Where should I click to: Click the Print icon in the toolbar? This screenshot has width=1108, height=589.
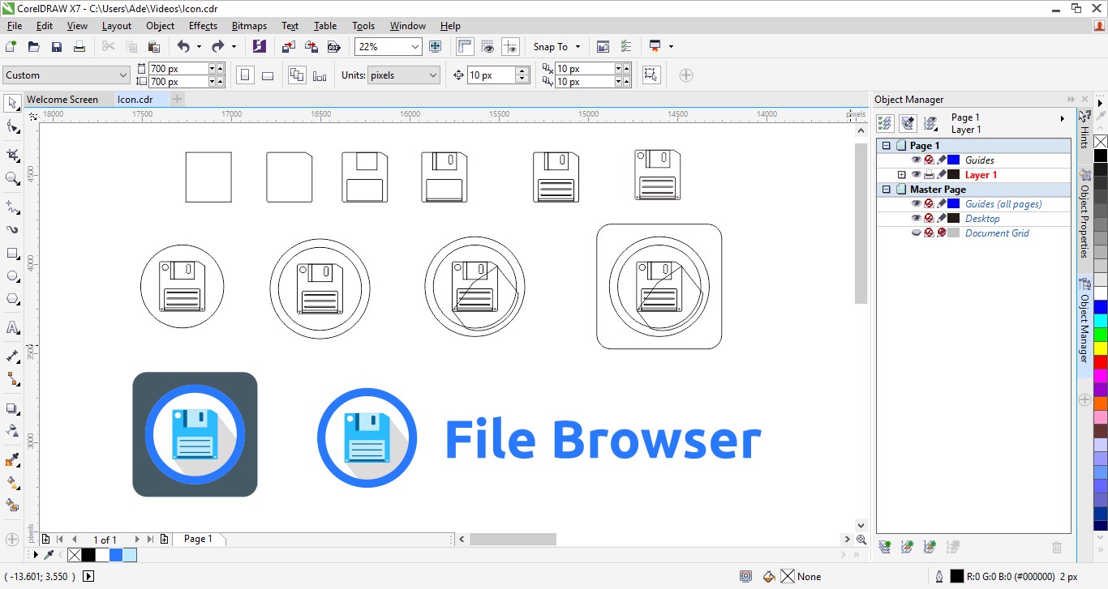[79, 47]
